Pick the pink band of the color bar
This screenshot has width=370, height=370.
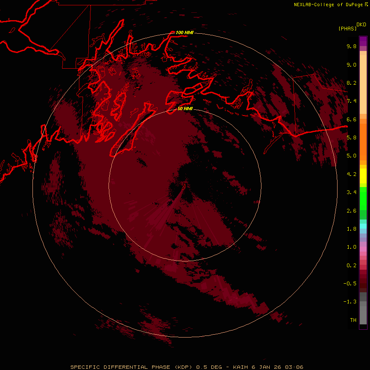(363, 249)
